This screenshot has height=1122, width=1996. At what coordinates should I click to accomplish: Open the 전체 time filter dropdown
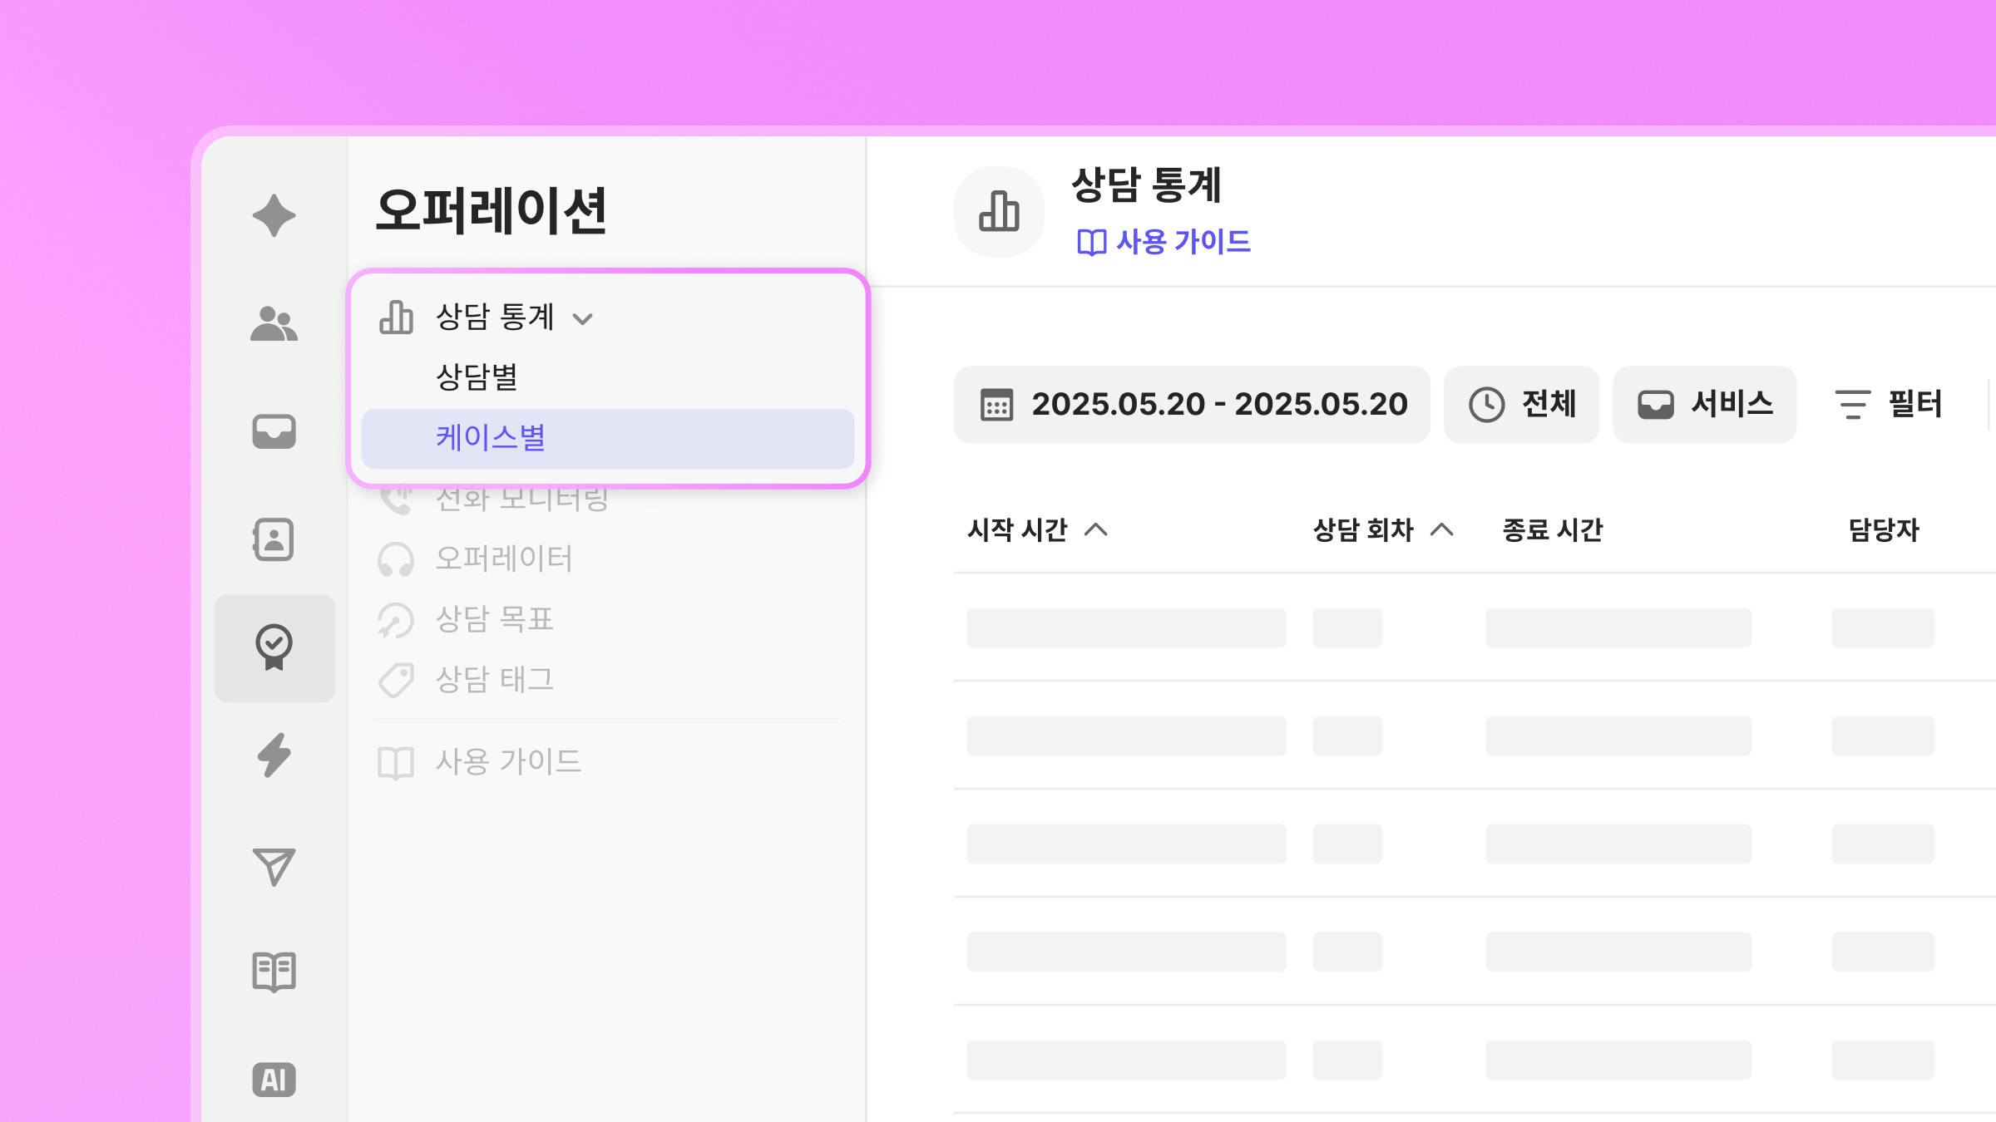(x=1521, y=405)
